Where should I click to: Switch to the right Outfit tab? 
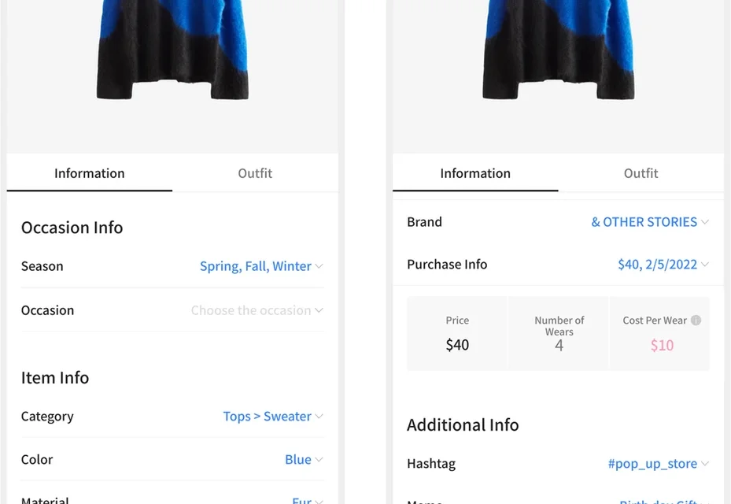[x=641, y=173]
